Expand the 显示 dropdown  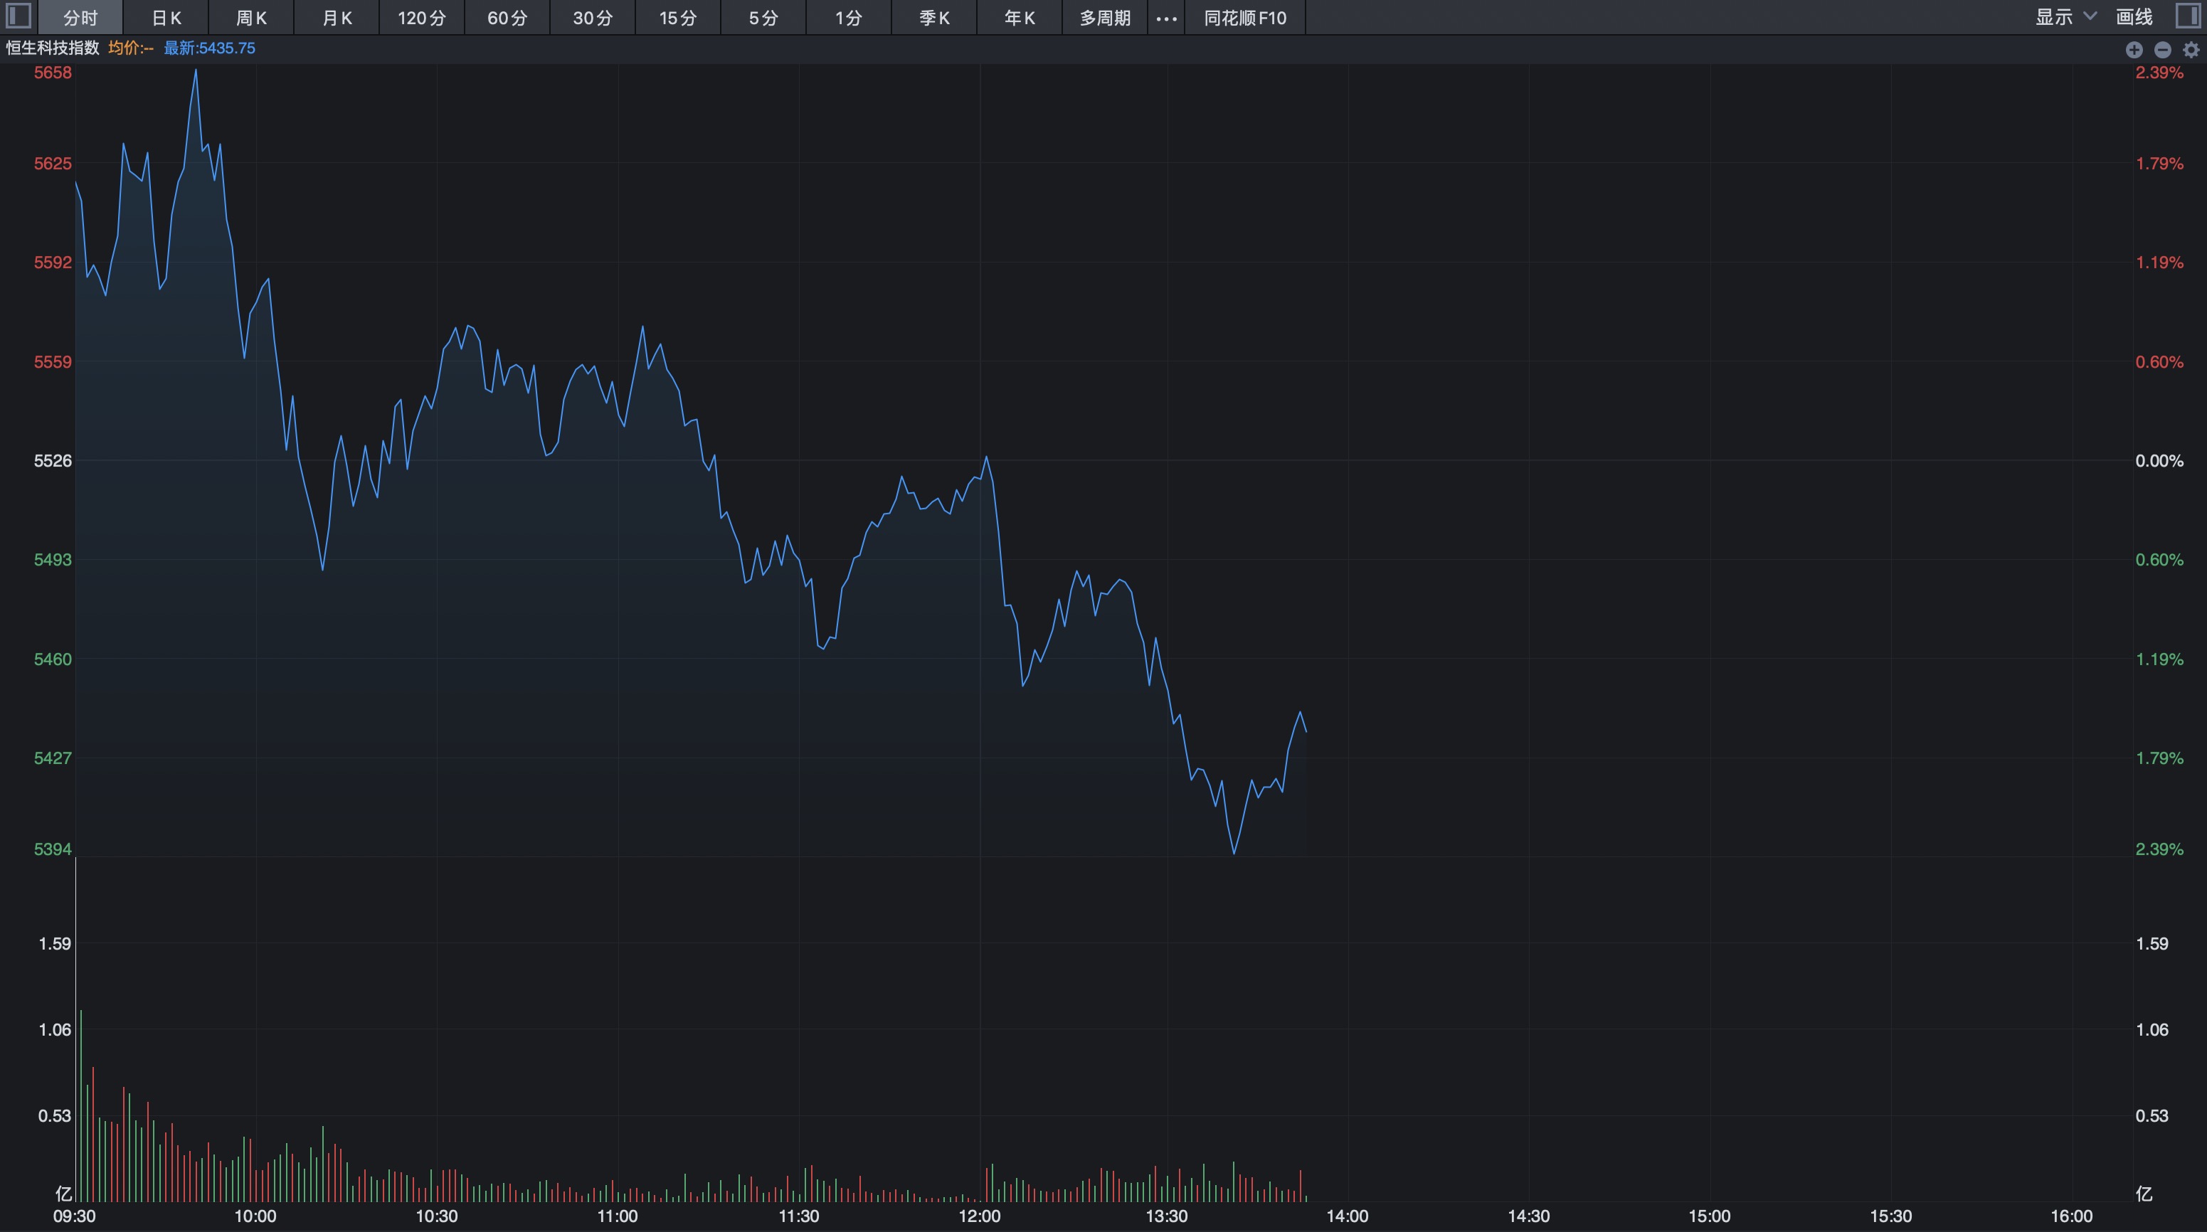click(2053, 17)
